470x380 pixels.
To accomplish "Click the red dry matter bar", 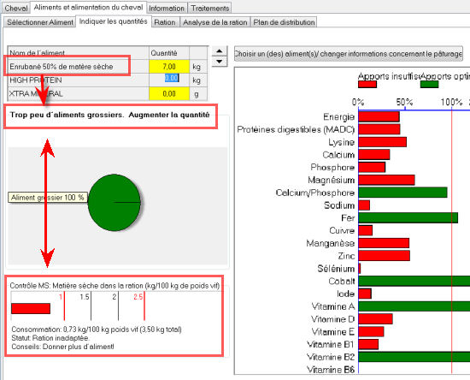I will tap(31, 309).
